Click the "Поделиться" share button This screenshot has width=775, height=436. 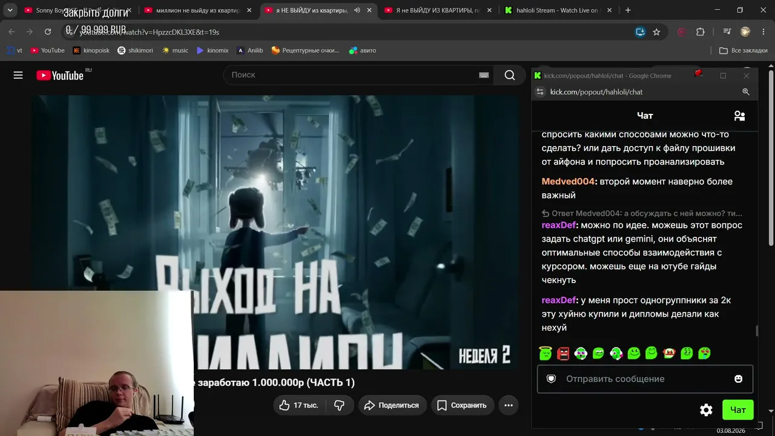pyautogui.click(x=392, y=405)
